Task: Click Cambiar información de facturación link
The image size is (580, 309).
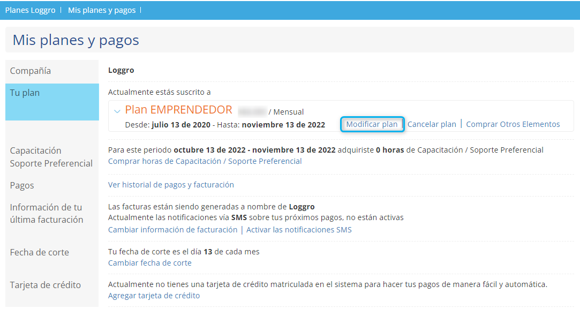Action: click(172, 230)
